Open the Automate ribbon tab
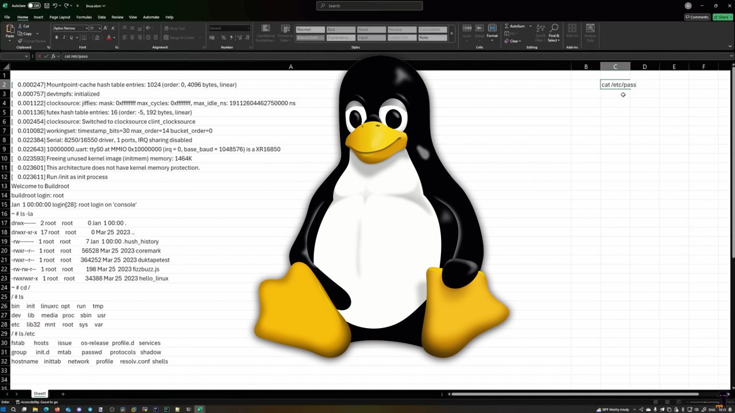The width and height of the screenshot is (735, 413). (x=151, y=17)
